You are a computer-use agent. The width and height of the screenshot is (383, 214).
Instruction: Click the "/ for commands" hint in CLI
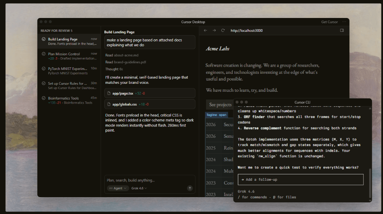pyautogui.click(x=252, y=197)
